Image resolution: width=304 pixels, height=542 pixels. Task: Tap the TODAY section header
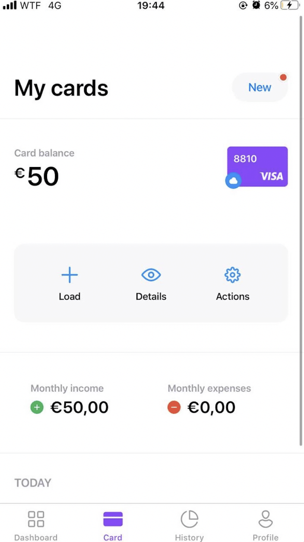tap(33, 483)
